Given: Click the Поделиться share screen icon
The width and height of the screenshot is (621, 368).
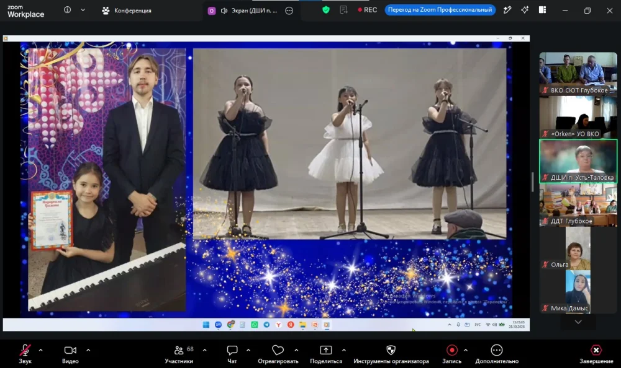Looking at the screenshot, I should point(326,354).
